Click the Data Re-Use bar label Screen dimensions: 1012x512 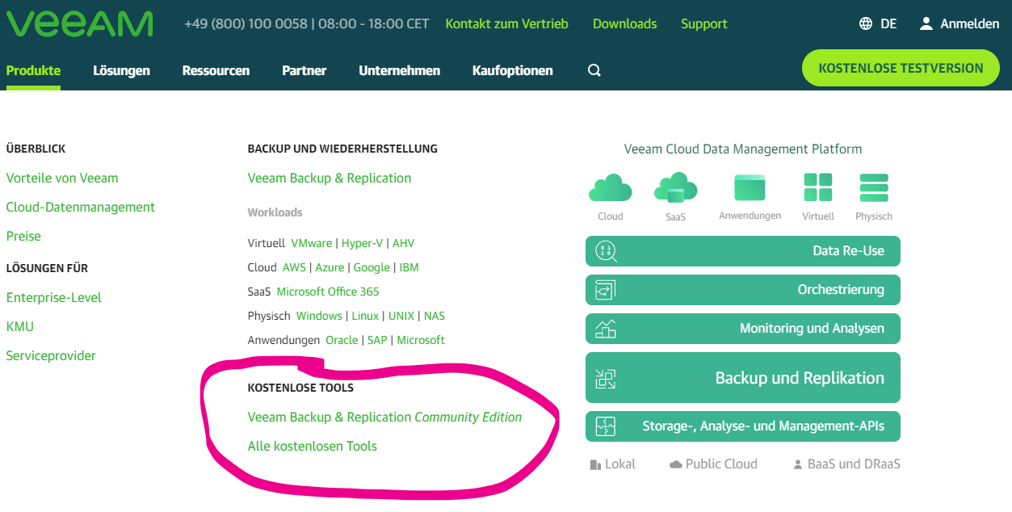848,251
